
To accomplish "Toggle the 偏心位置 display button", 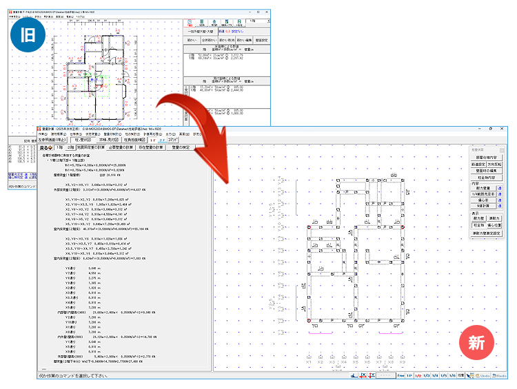I will pos(494,226).
